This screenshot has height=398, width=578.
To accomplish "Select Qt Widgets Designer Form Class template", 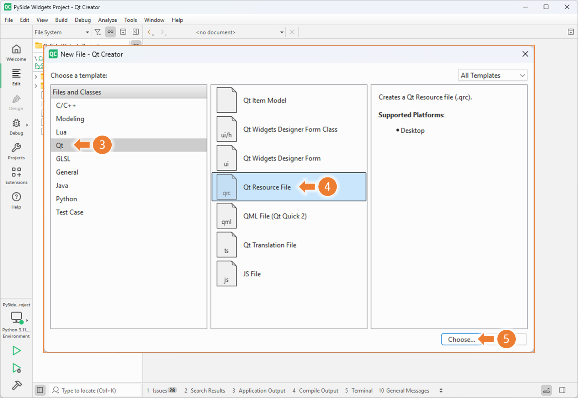I will pos(289,129).
